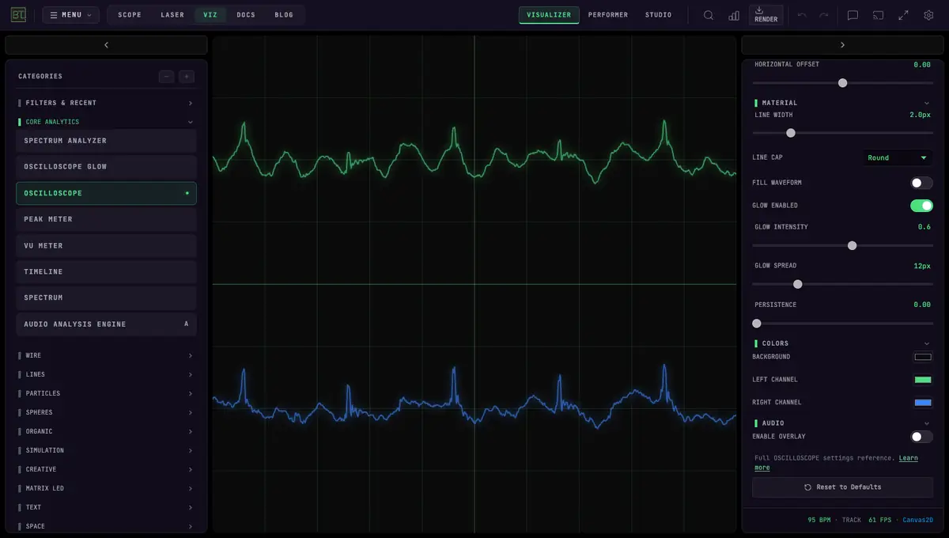Click the Persistence slider handle
This screenshot has width=949, height=538.
tap(757, 324)
